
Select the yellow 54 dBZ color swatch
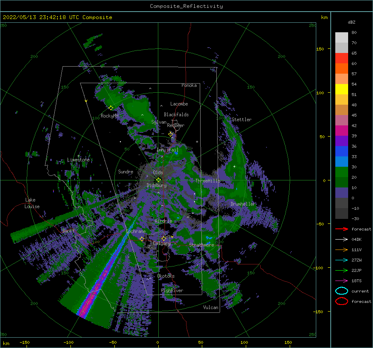click(x=342, y=89)
